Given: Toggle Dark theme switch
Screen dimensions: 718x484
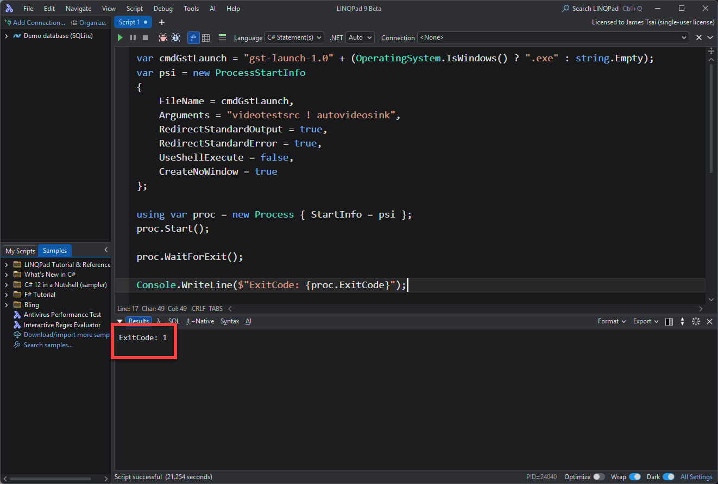Looking at the screenshot, I should [669, 477].
